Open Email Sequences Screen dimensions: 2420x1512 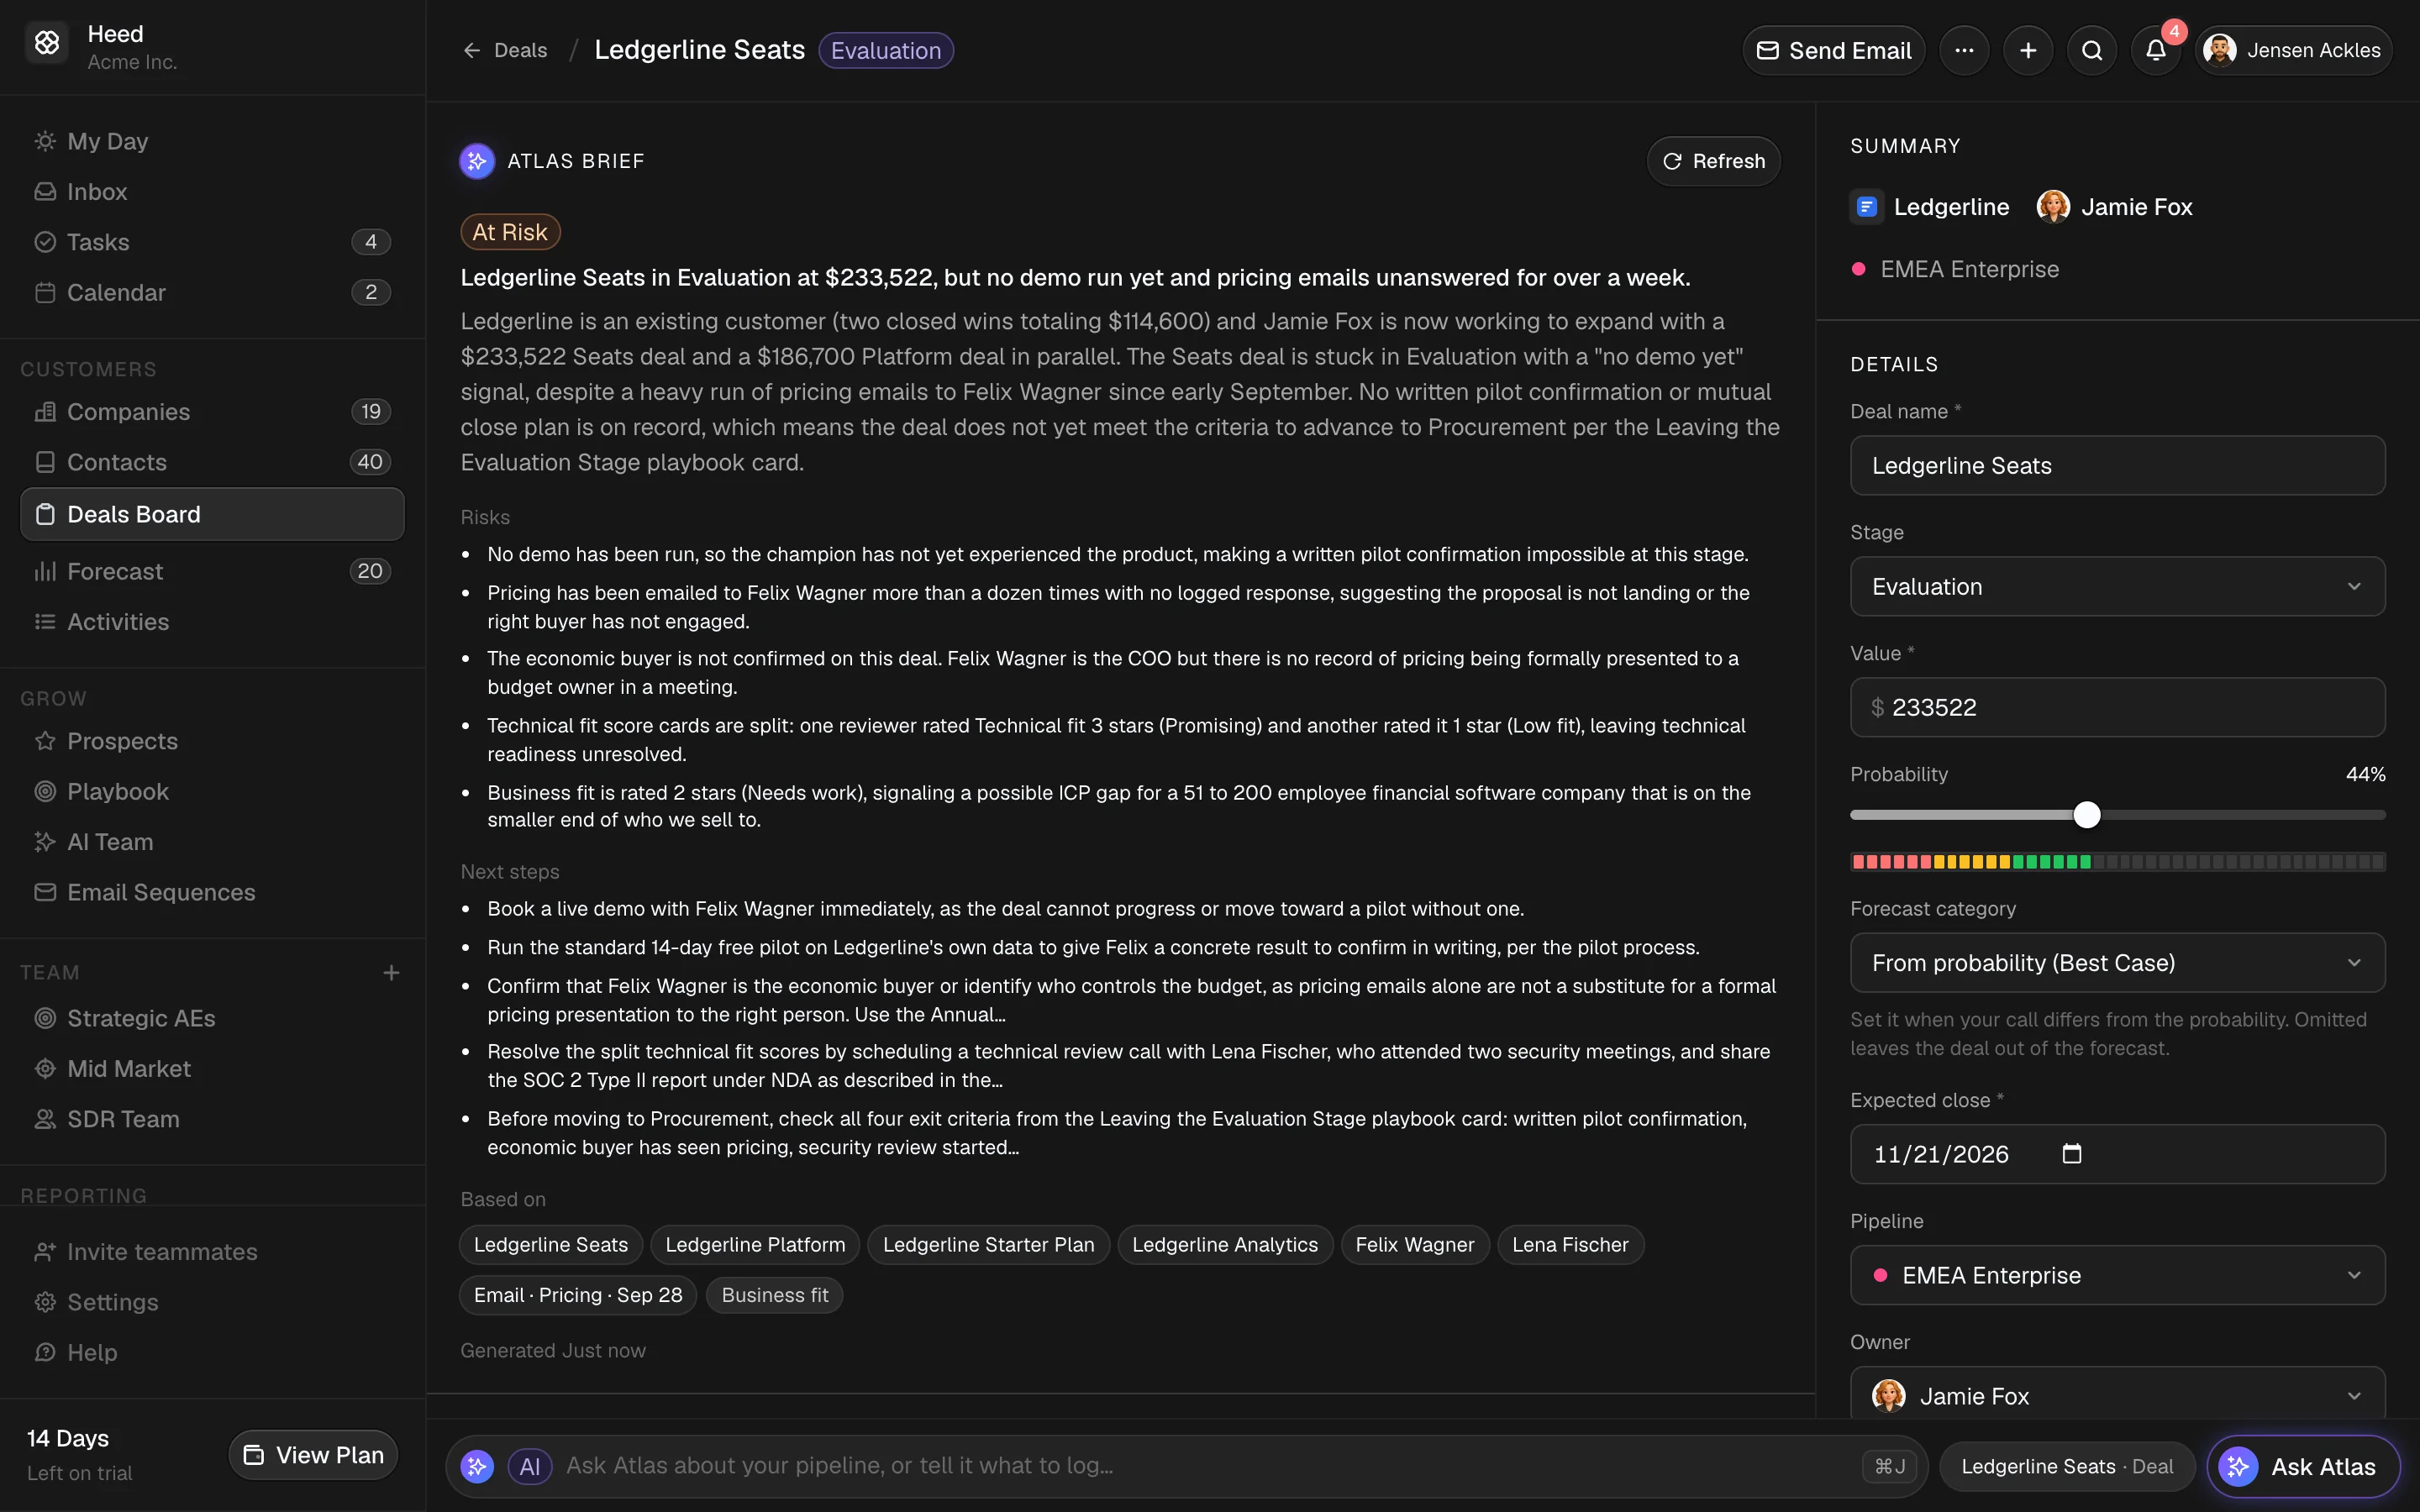(212, 892)
